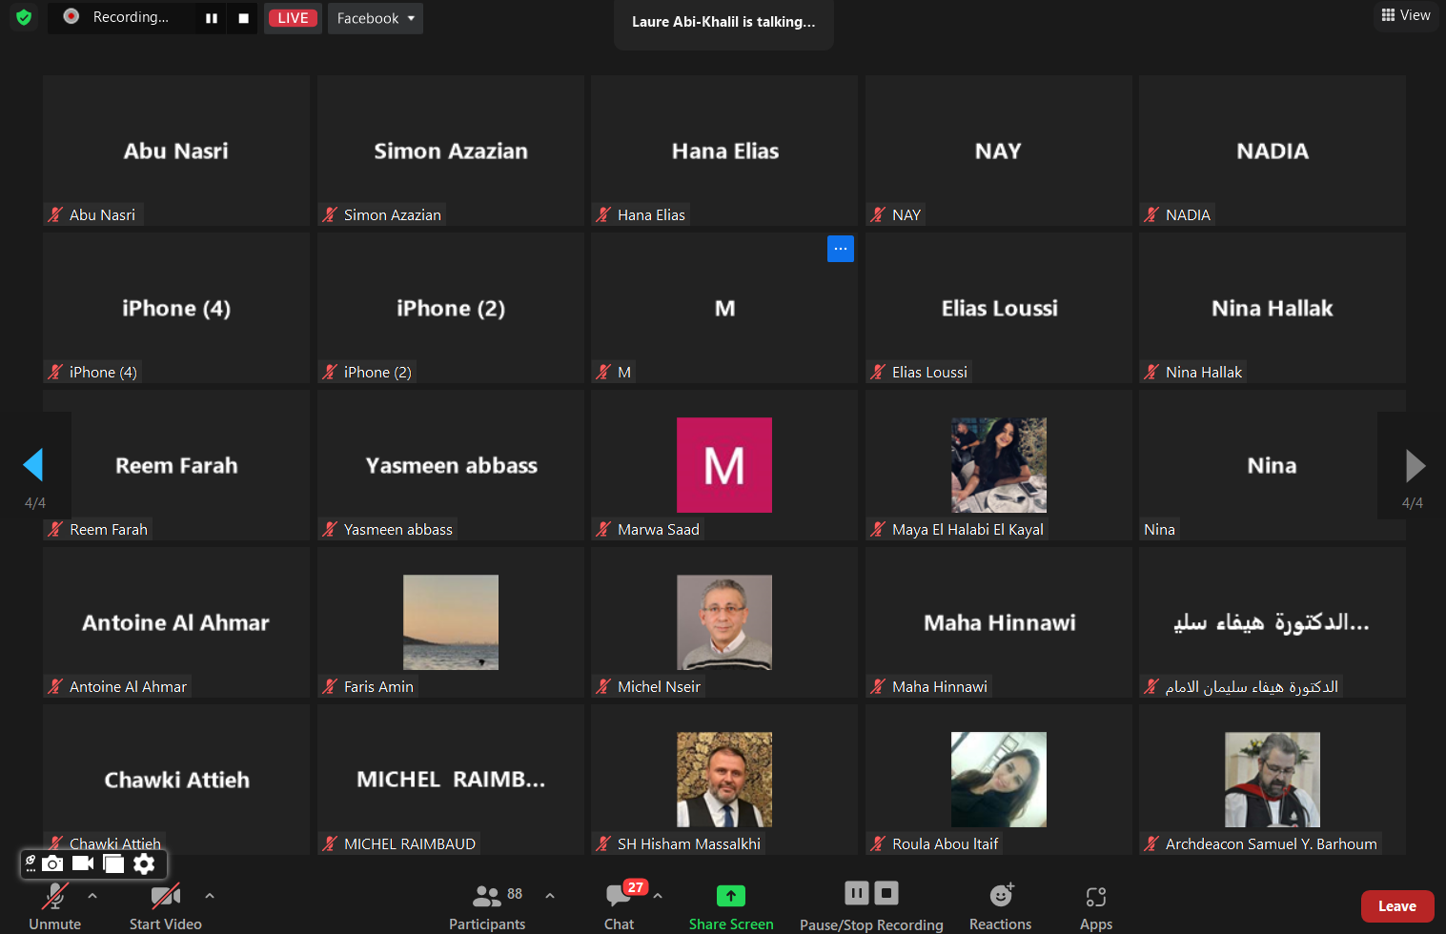Image resolution: width=1446 pixels, height=934 pixels.
Task: Leave the meeting
Action: click(x=1397, y=906)
